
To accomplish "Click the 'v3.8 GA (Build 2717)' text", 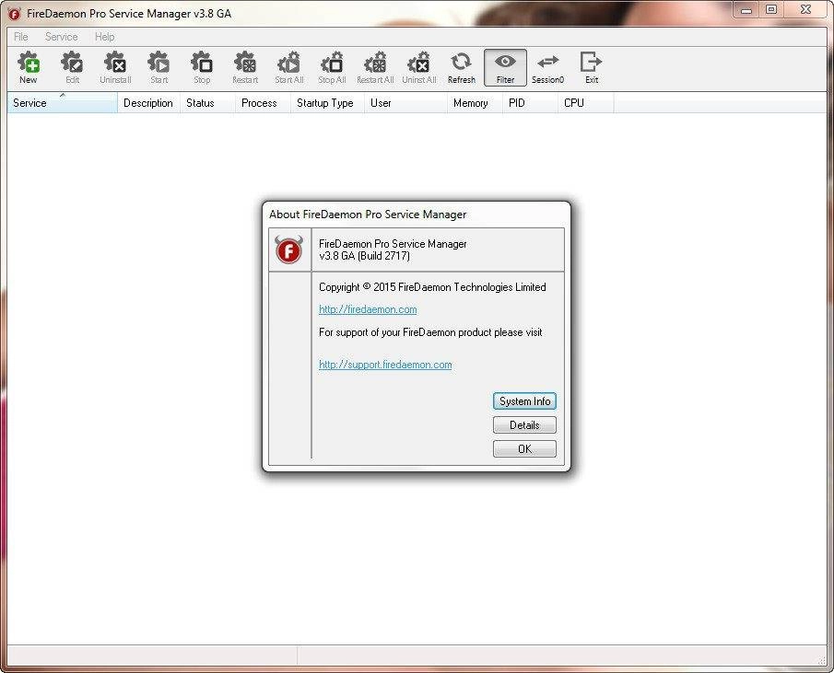I will (x=364, y=256).
